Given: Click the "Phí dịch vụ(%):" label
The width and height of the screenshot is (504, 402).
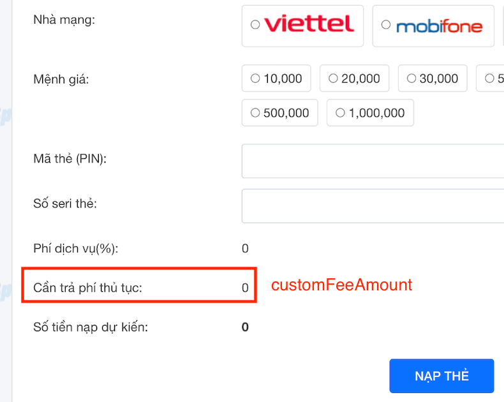Looking at the screenshot, I should (x=75, y=248).
